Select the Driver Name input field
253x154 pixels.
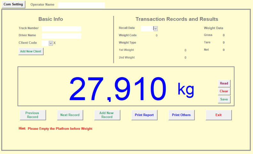(x=61, y=36)
